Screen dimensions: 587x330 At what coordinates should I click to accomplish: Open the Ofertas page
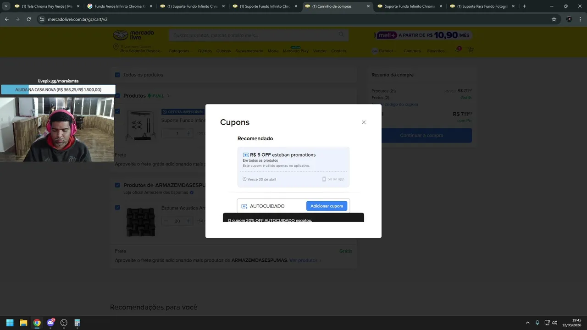[x=205, y=51]
